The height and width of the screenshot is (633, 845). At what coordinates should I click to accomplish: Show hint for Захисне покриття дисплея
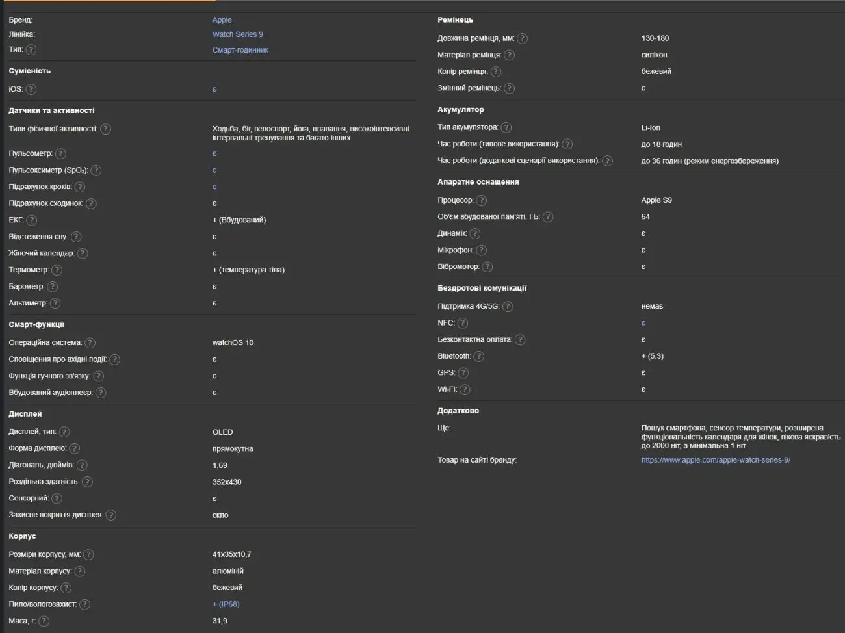coord(110,515)
